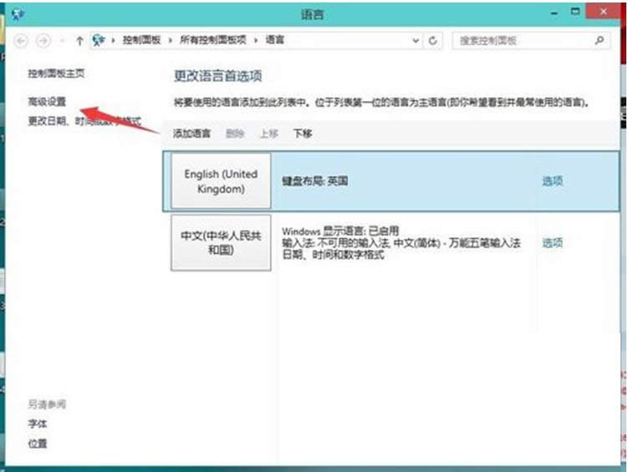Click the language window title icon
The height and width of the screenshot is (472, 628).
pyautogui.click(x=18, y=15)
